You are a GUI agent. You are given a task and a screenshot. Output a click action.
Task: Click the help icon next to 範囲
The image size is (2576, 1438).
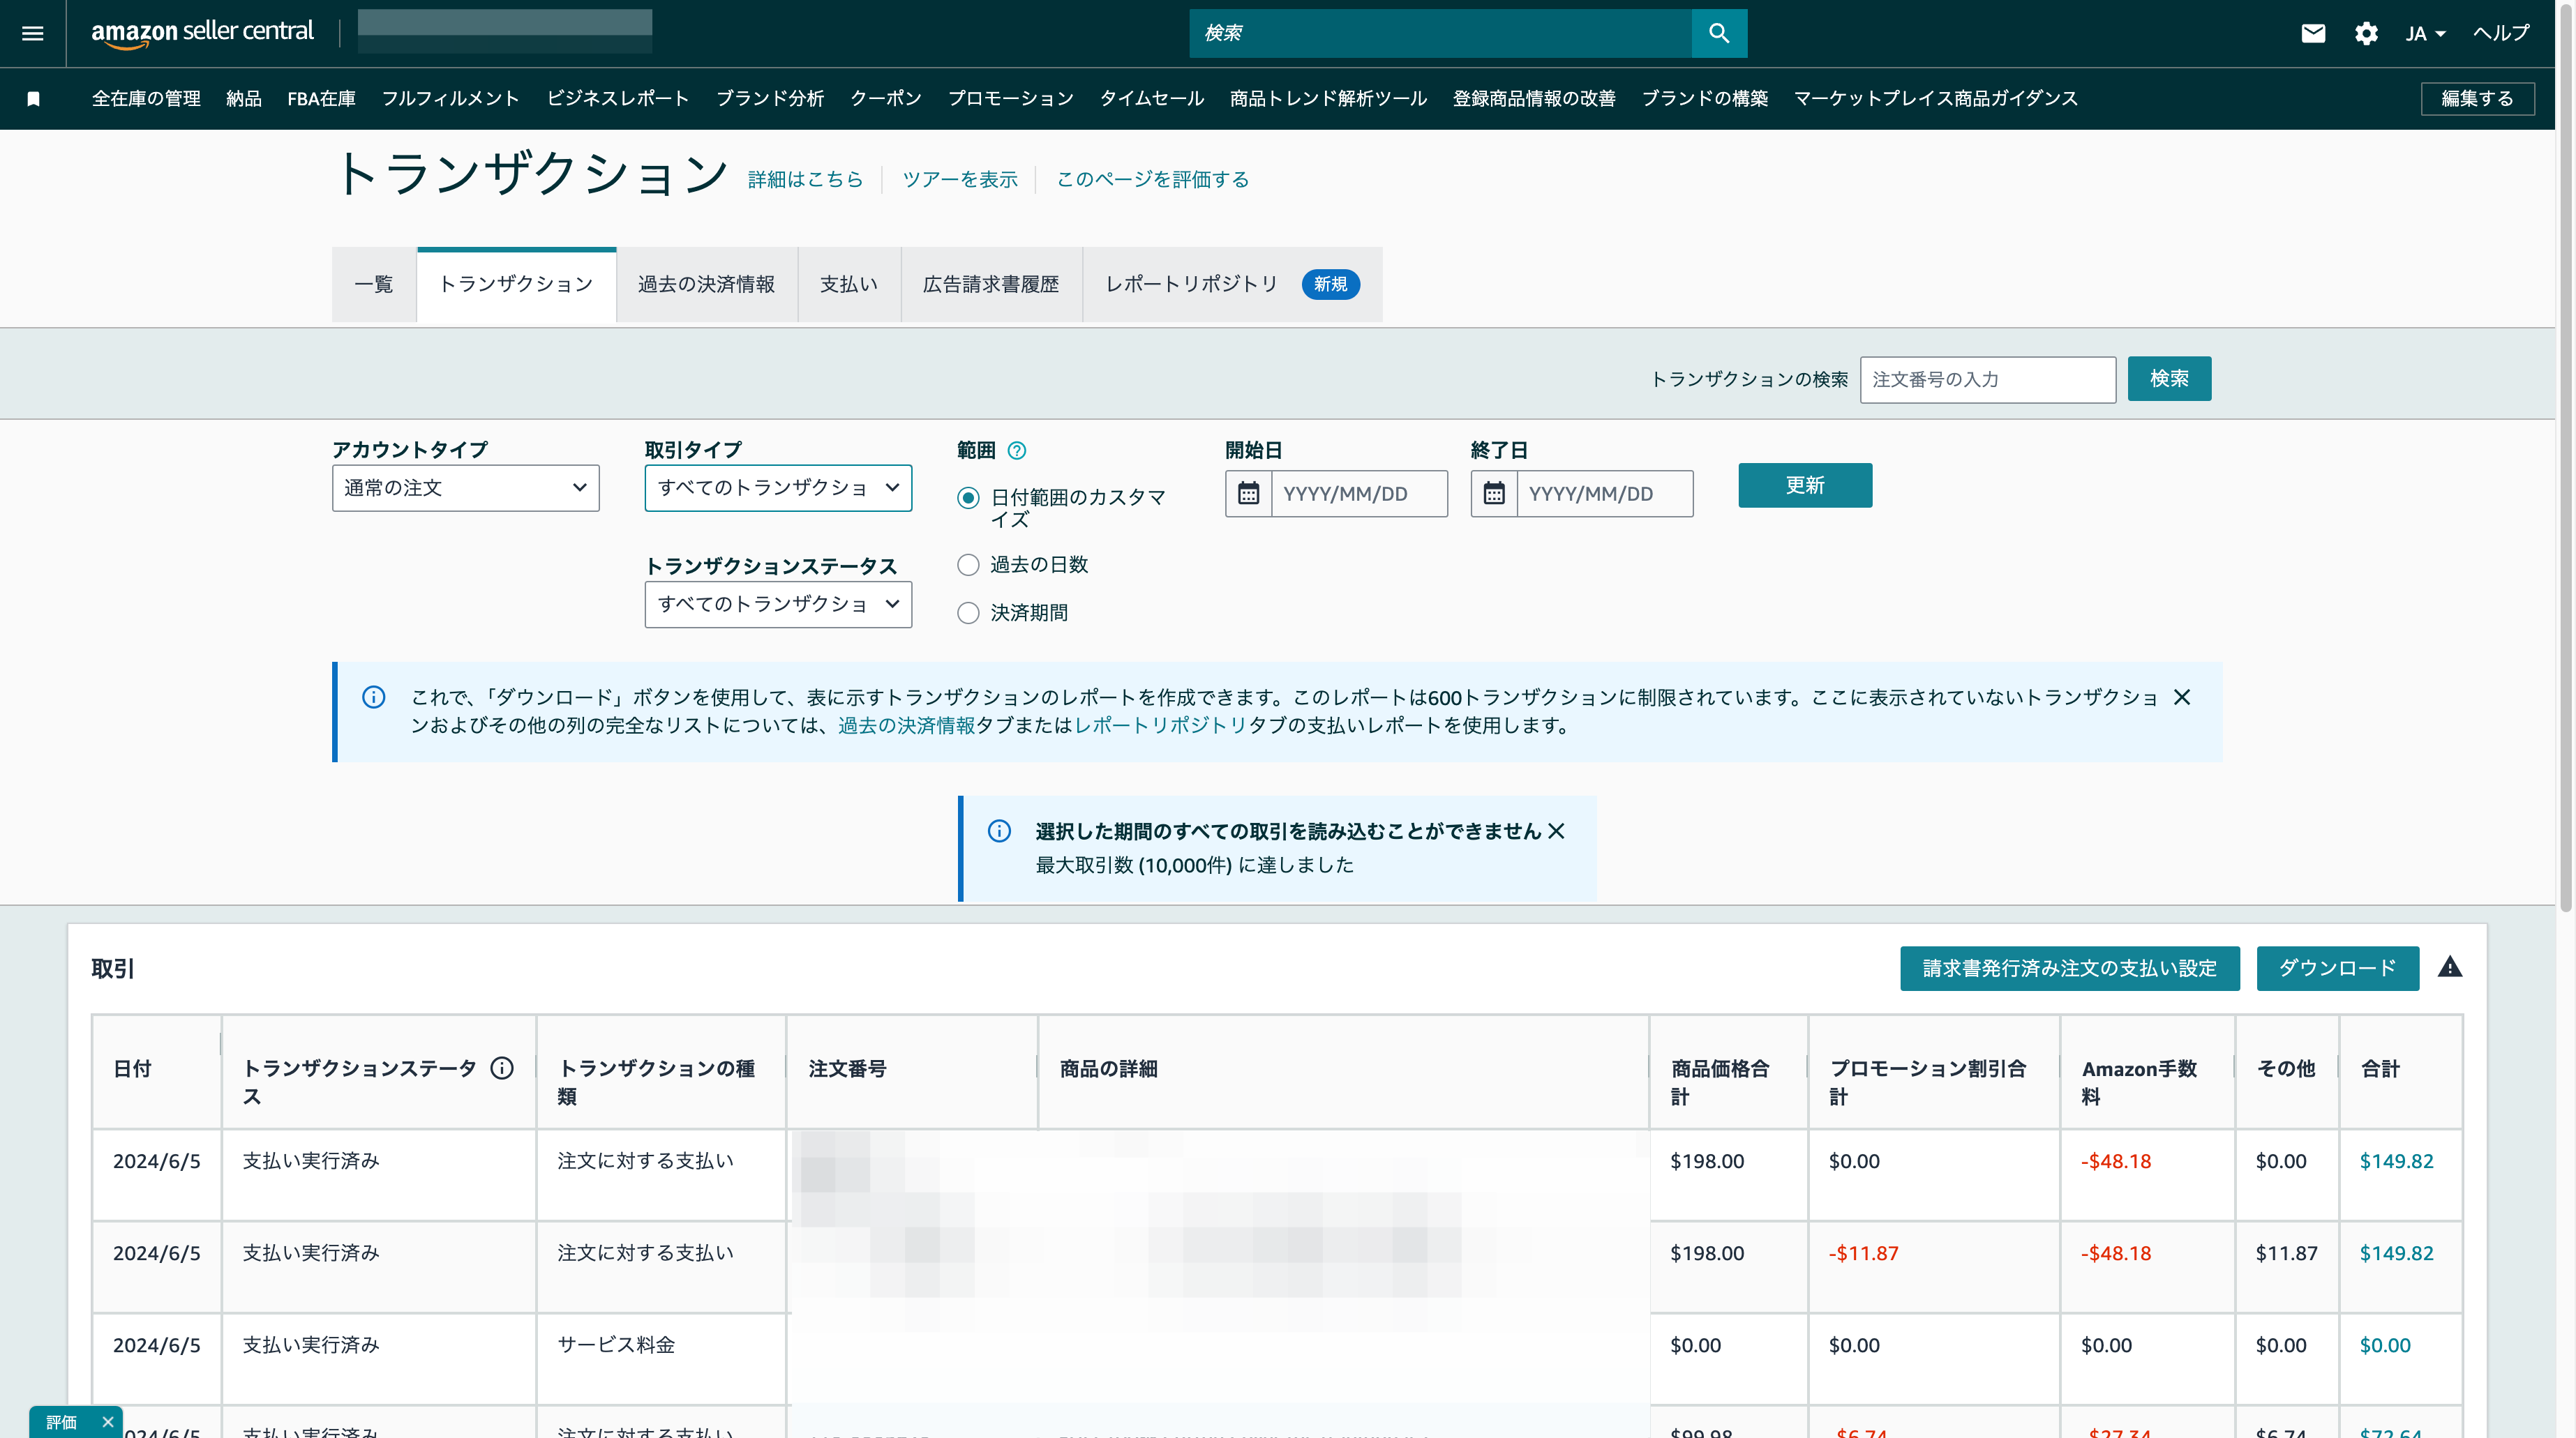pos(1017,451)
